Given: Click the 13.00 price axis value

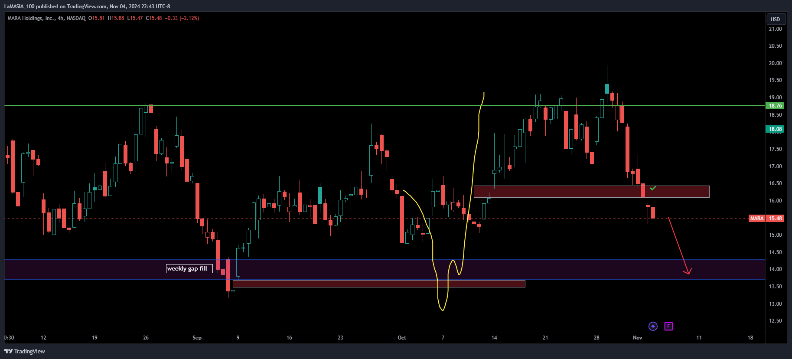Looking at the screenshot, I should [775, 304].
